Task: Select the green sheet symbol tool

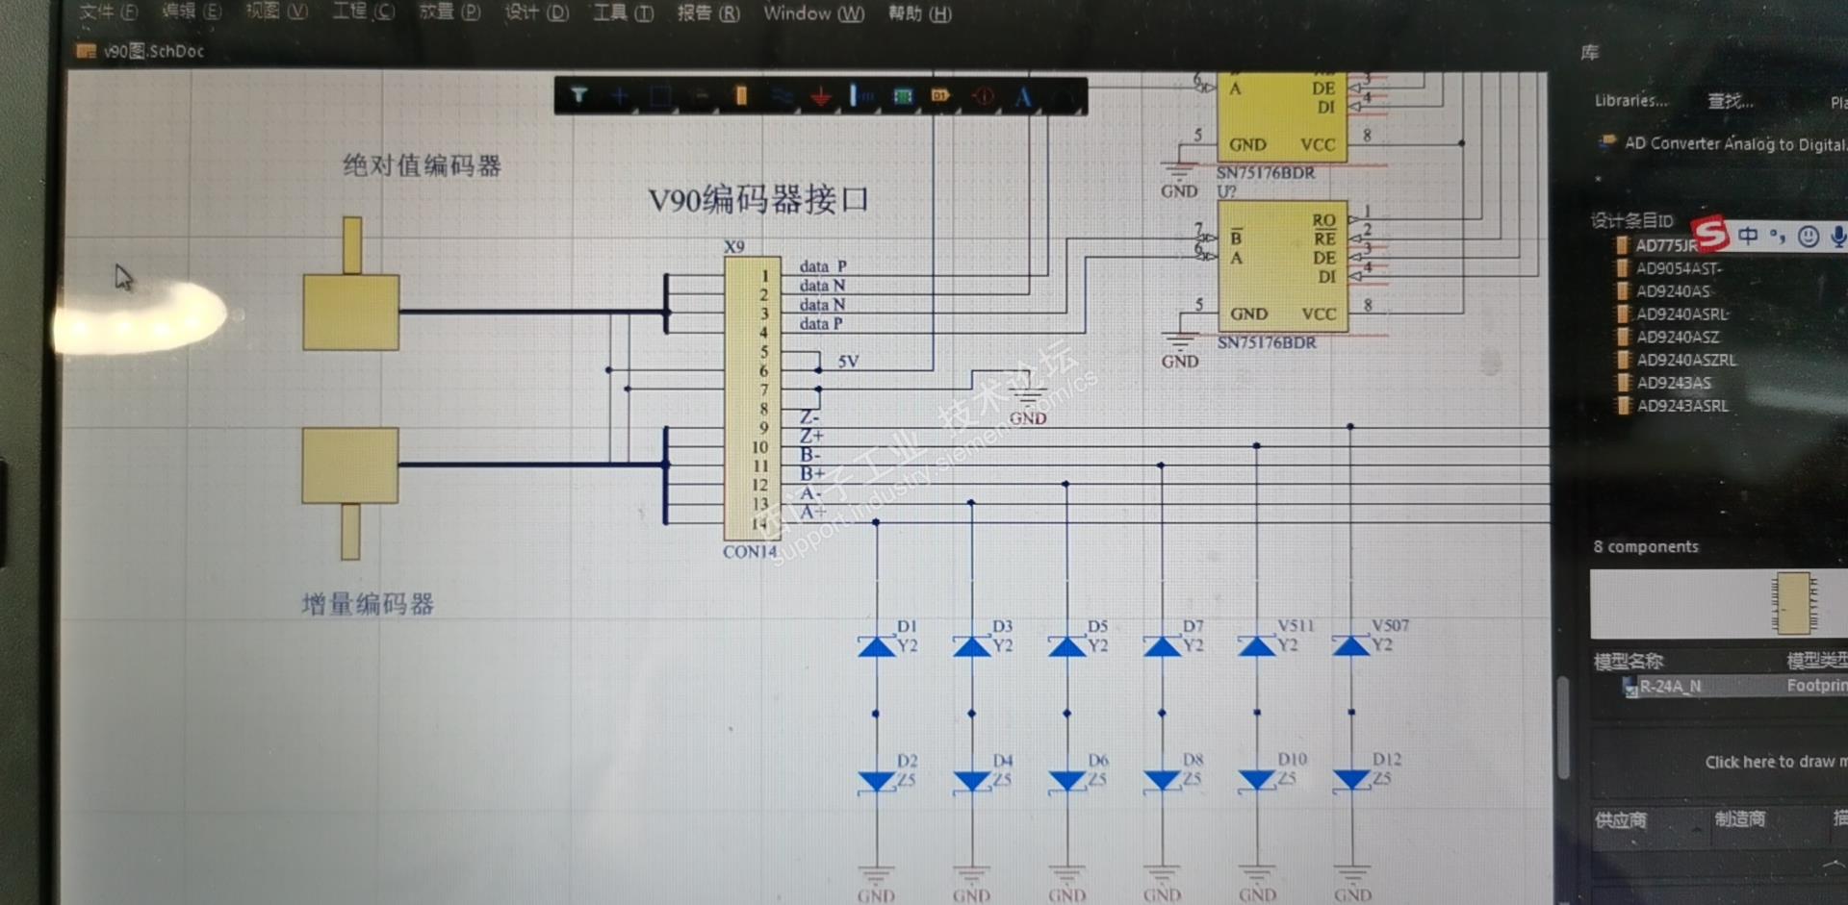Action: click(x=902, y=96)
